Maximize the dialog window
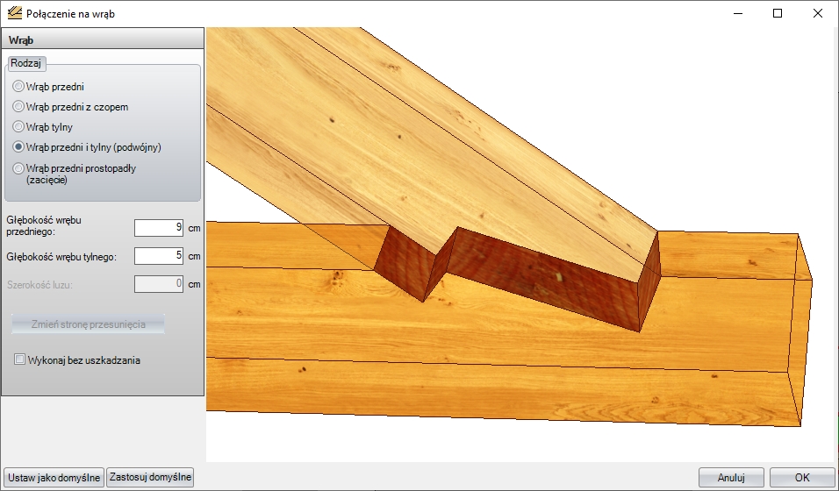The width and height of the screenshot is (839, 491). tap(778, 14)
